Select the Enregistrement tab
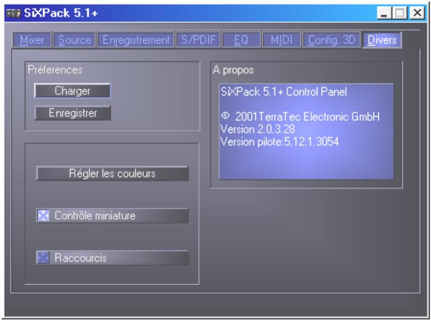 pyautogui.click(x=136, y=40)
